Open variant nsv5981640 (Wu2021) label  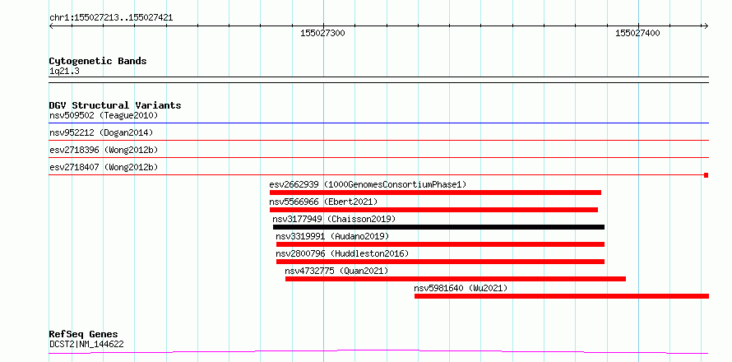461,288
